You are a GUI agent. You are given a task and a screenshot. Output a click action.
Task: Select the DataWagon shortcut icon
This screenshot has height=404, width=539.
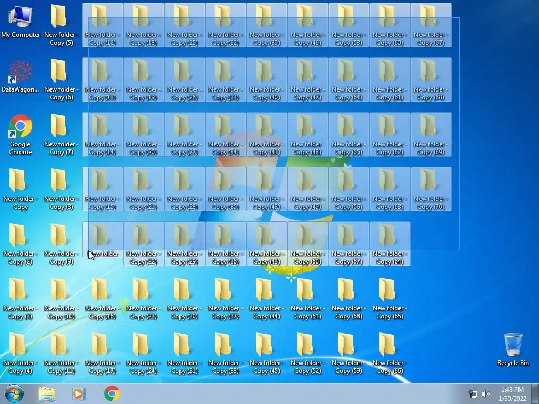(21, 76)
